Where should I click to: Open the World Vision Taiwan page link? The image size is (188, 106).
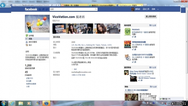coord(147,78)
